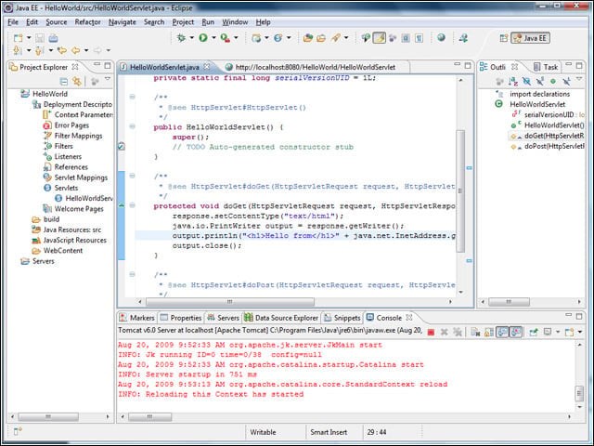Select the Java EE perspective button
Image resolution: width=594 pixels, height=446 pixels.
click(x=530, y=38)
